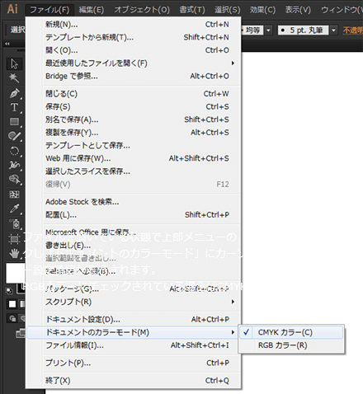Viewport: 363px width, 394px height.
Task: Open the 効果(C) menu
Action: [x=262, y=10]
